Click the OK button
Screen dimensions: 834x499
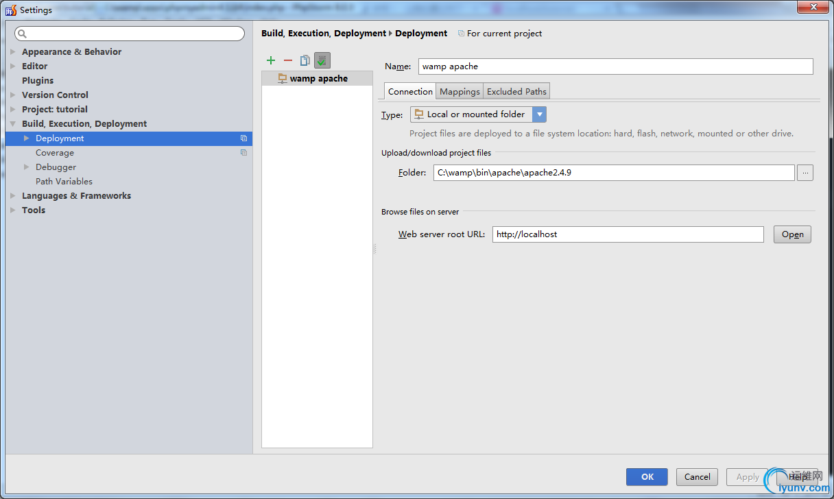pos(647,477)
